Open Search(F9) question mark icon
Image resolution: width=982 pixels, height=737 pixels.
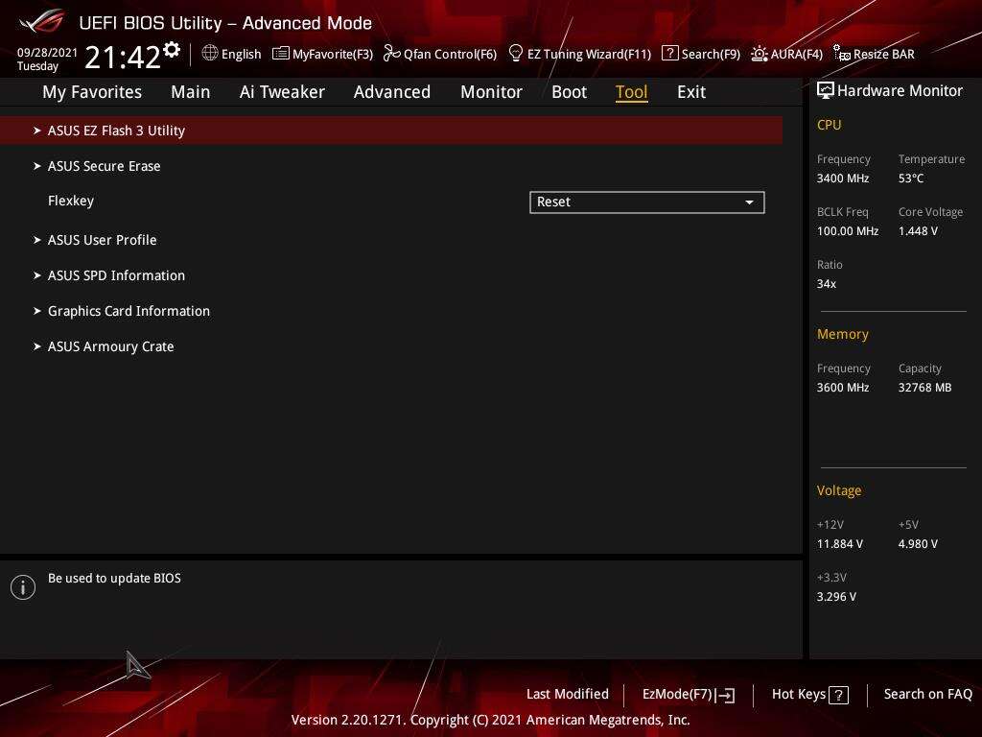point(670,54)
